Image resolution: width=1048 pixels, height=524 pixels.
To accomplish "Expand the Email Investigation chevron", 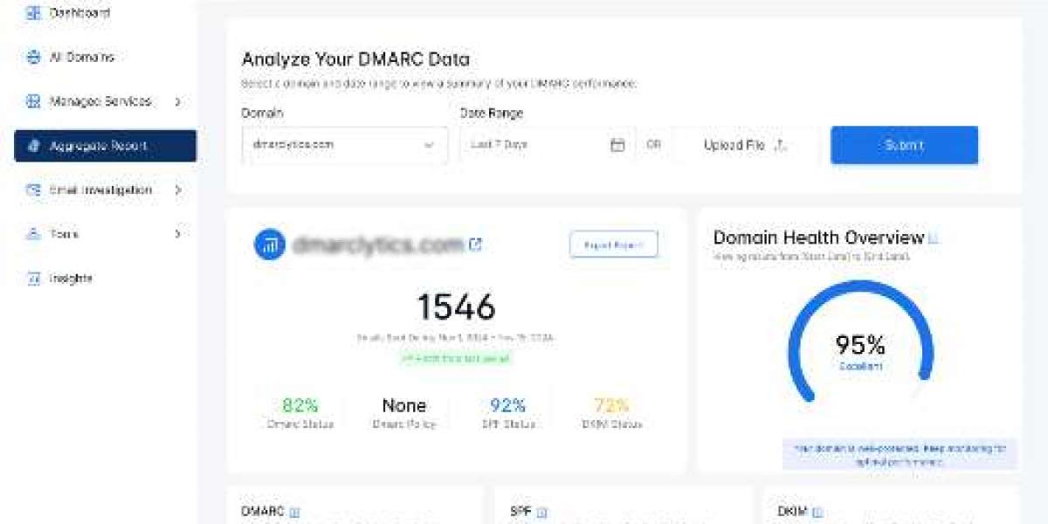I will (177, 190).
